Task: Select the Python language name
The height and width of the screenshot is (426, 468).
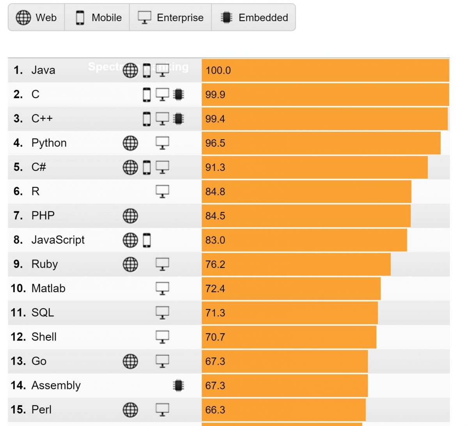Action: (x=49, y=143)
